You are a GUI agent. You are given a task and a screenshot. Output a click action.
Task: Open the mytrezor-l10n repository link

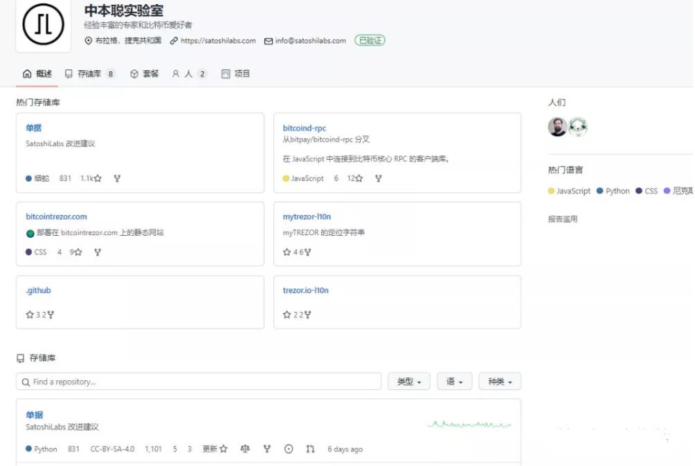coord(307,216)
